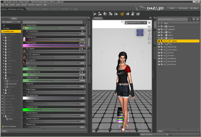Click the heart favorite icon on Youth Posture
Screen dimensions: 201x137
(82, 43)
